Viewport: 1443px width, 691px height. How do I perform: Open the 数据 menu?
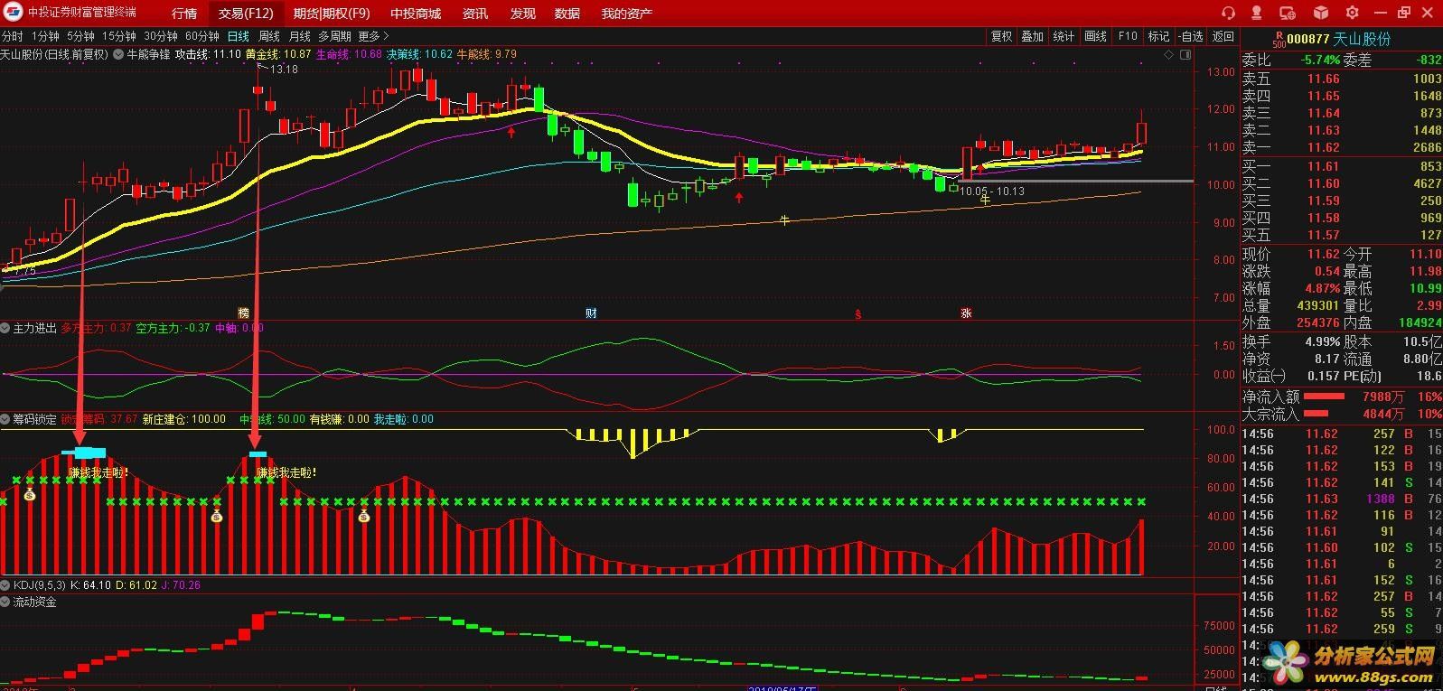tap(567, 14)
